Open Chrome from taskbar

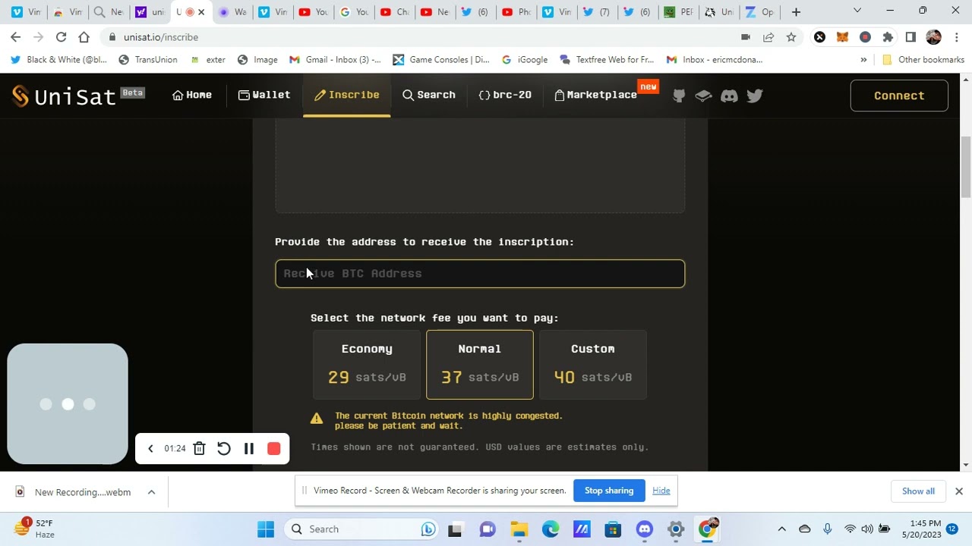tap(707, 529)
